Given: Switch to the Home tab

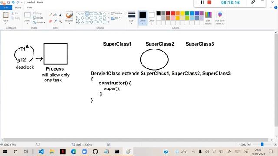Looking at the screenshot, I should (18, 7).
